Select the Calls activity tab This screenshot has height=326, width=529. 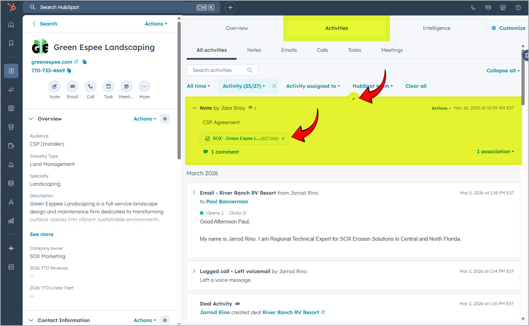322,50
